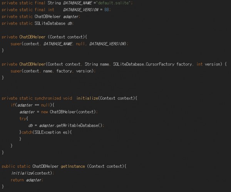
Task: Click the 'synchronized' keyword
Action: pyautogui.click(x=48, y=98)
